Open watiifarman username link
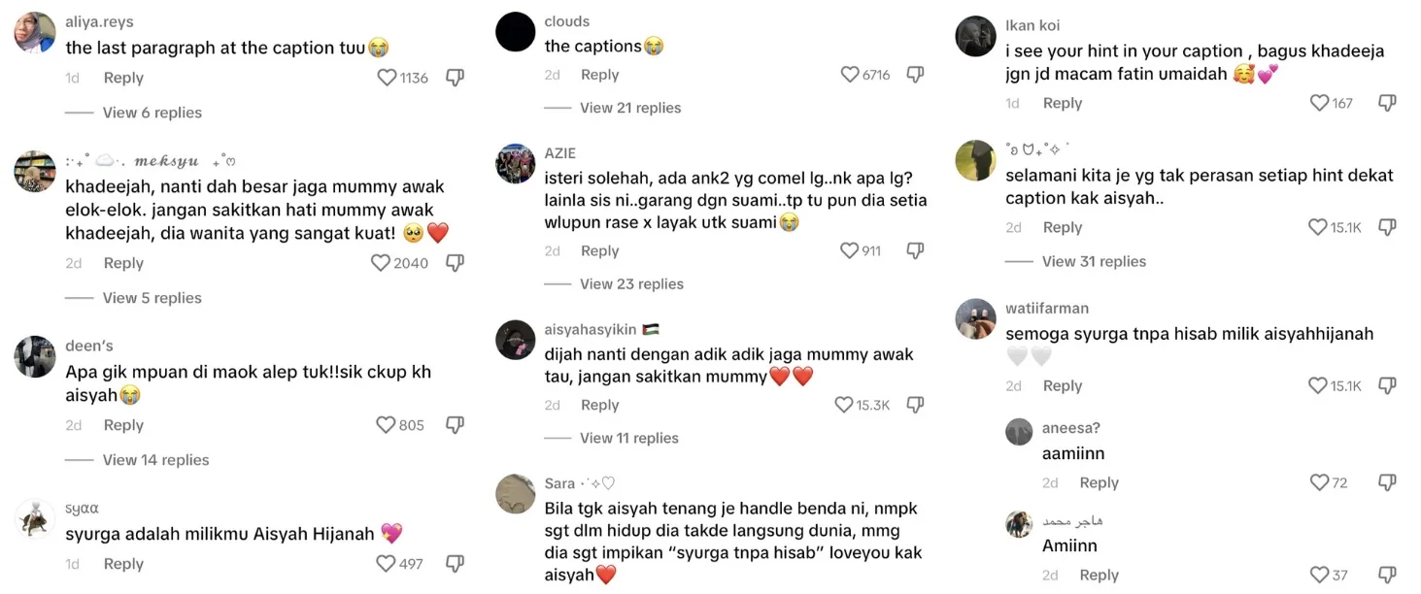 pos(1047,309)
